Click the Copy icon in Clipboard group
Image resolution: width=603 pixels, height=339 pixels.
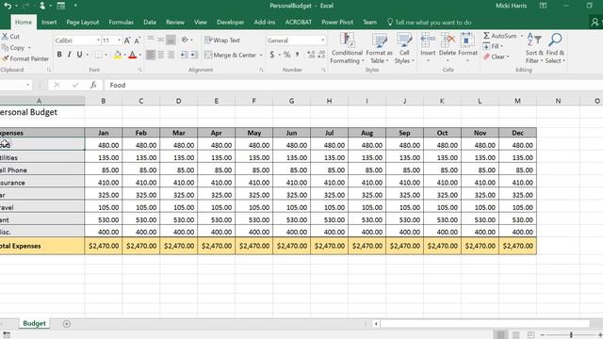[x=5, y=48]
